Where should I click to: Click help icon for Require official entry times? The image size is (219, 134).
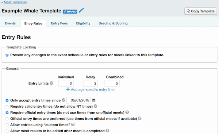pos(127,112)
